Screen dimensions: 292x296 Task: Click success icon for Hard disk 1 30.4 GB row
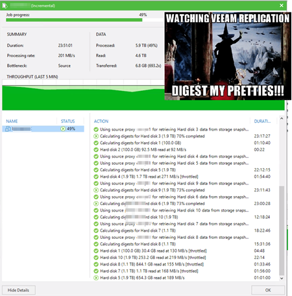click(96, 251)
